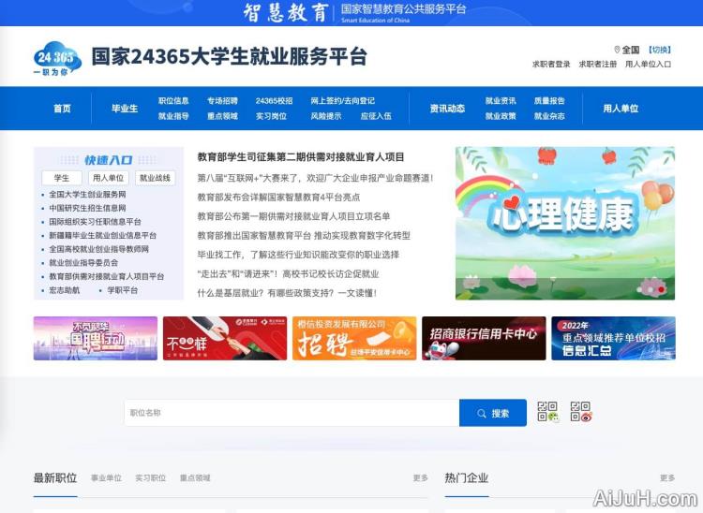
Task: Open 专场招聘 nav link
Action: 222,101
